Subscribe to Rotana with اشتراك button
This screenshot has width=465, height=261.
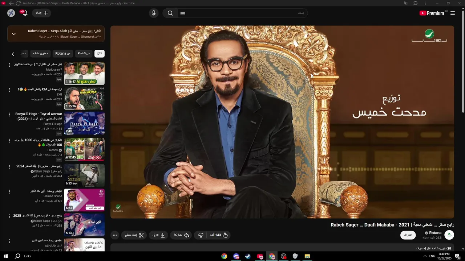pos(408,235)
